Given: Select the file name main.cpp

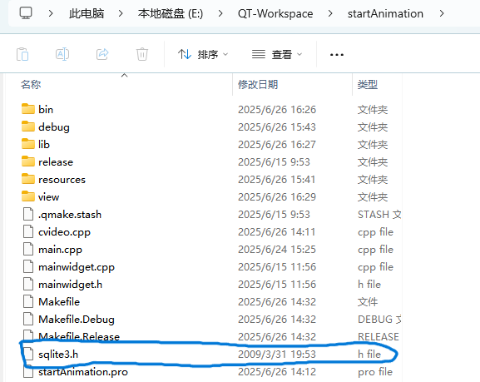Looking at the screenshot, I should (60, 250).
